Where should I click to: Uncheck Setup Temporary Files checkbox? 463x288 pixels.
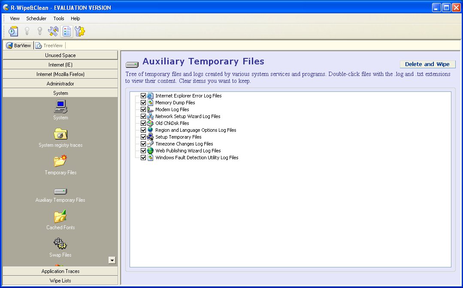coord(143,137)
